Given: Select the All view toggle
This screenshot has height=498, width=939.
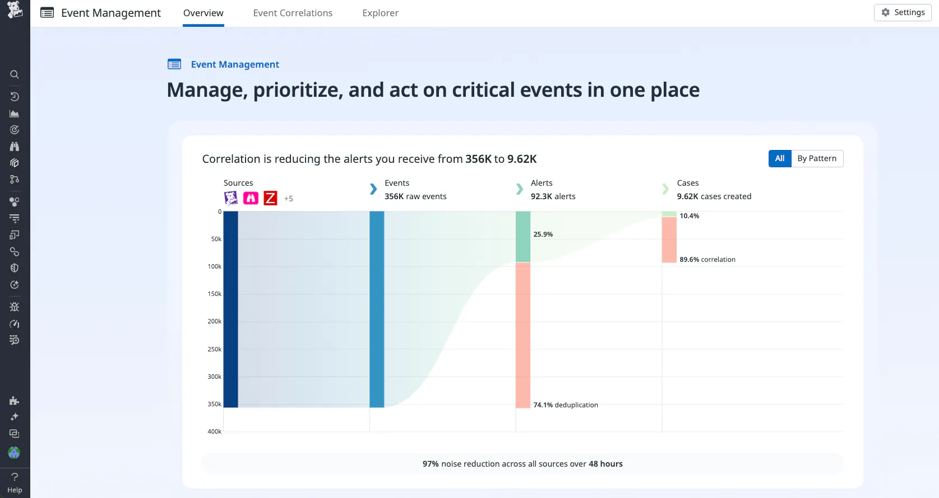Looking at the screenshot, I should click(x=779, y=158).
